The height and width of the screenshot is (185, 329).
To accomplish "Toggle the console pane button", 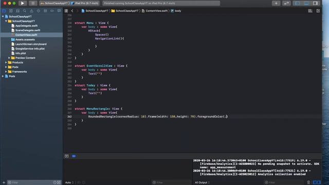I will pos(319,182).
